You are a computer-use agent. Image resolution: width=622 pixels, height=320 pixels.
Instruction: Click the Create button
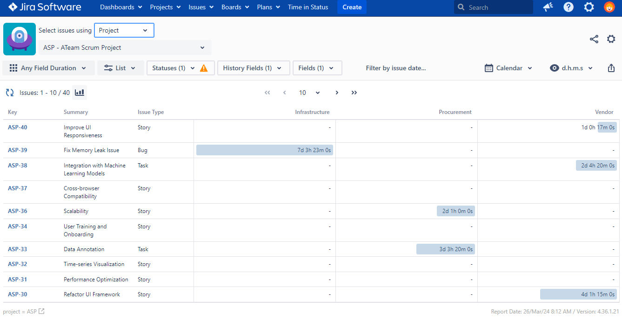352,7
